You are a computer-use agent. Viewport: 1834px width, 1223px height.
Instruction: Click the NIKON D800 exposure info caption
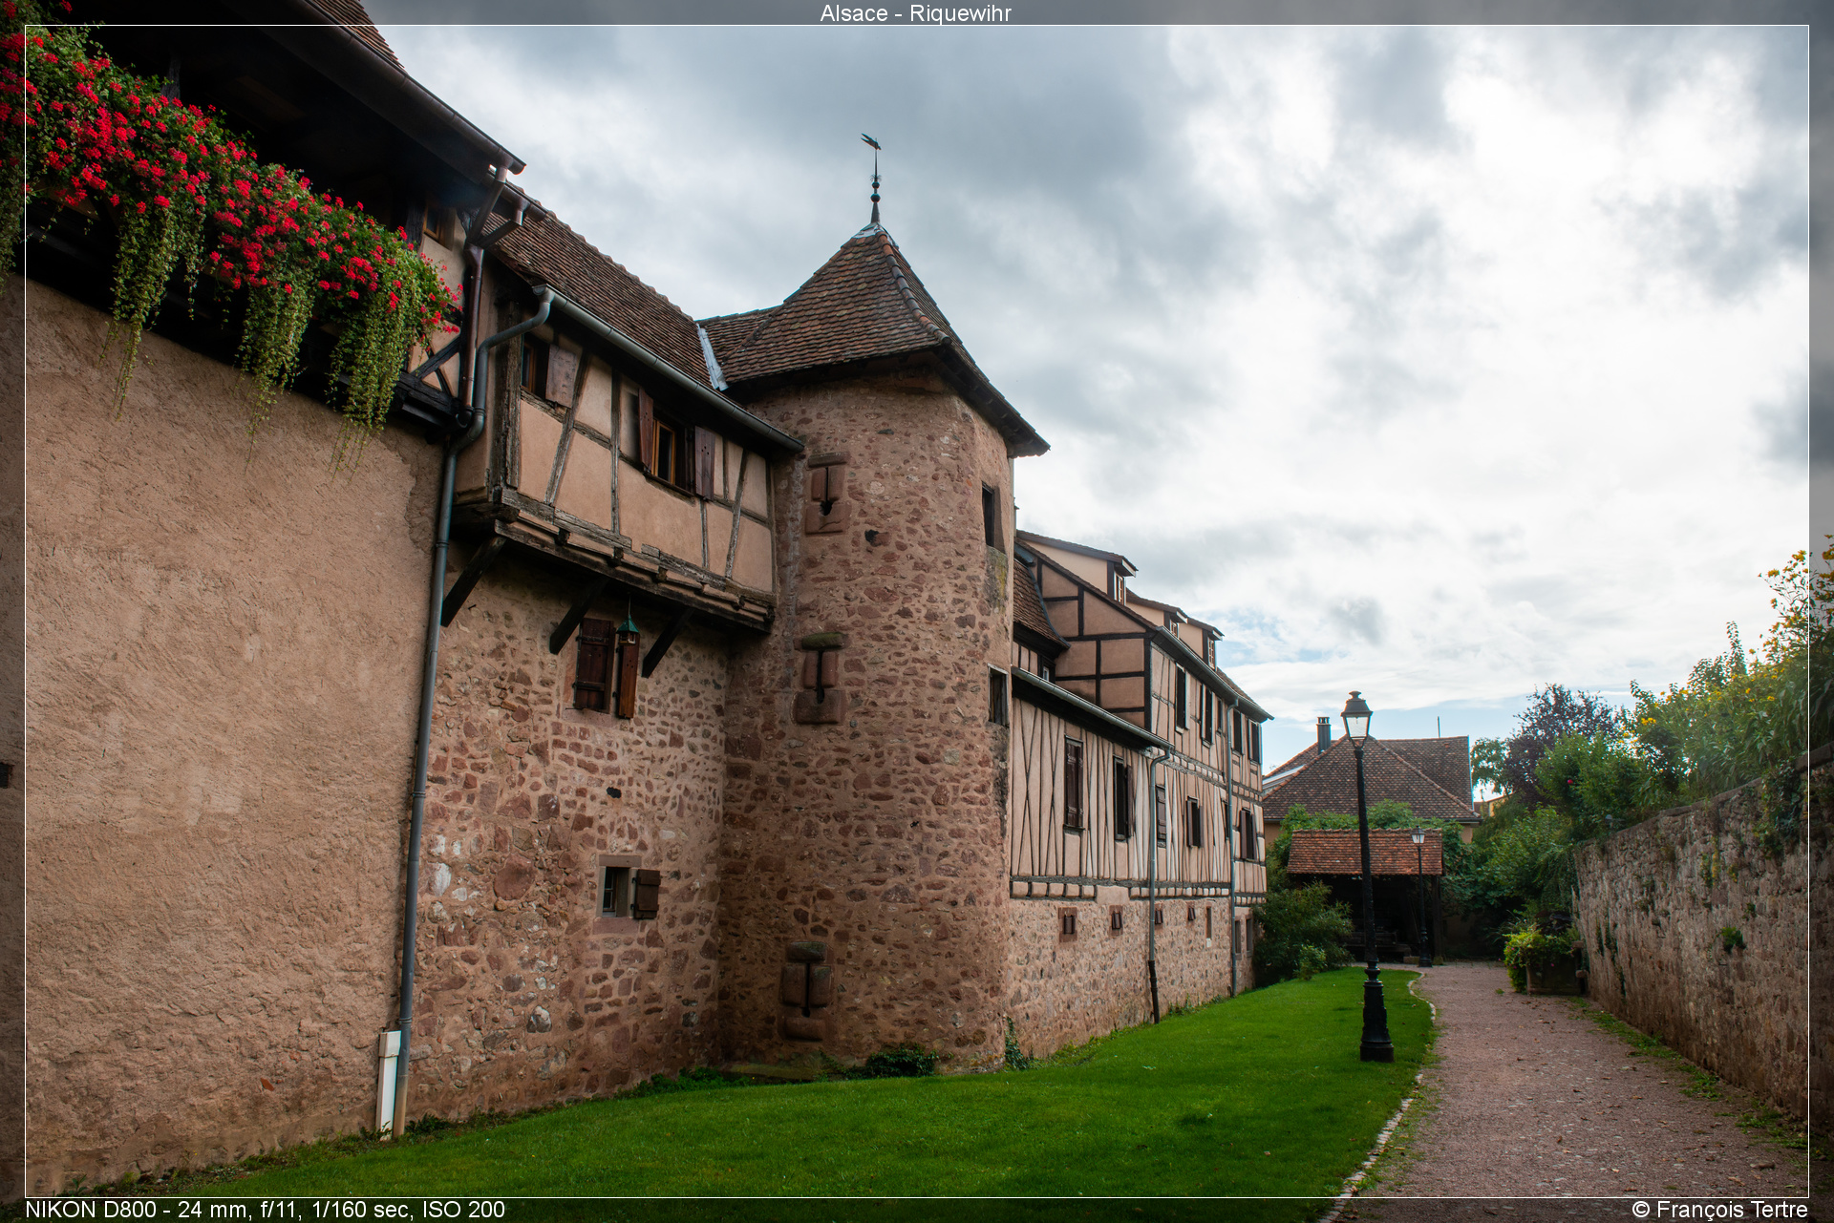[265, 1210]
